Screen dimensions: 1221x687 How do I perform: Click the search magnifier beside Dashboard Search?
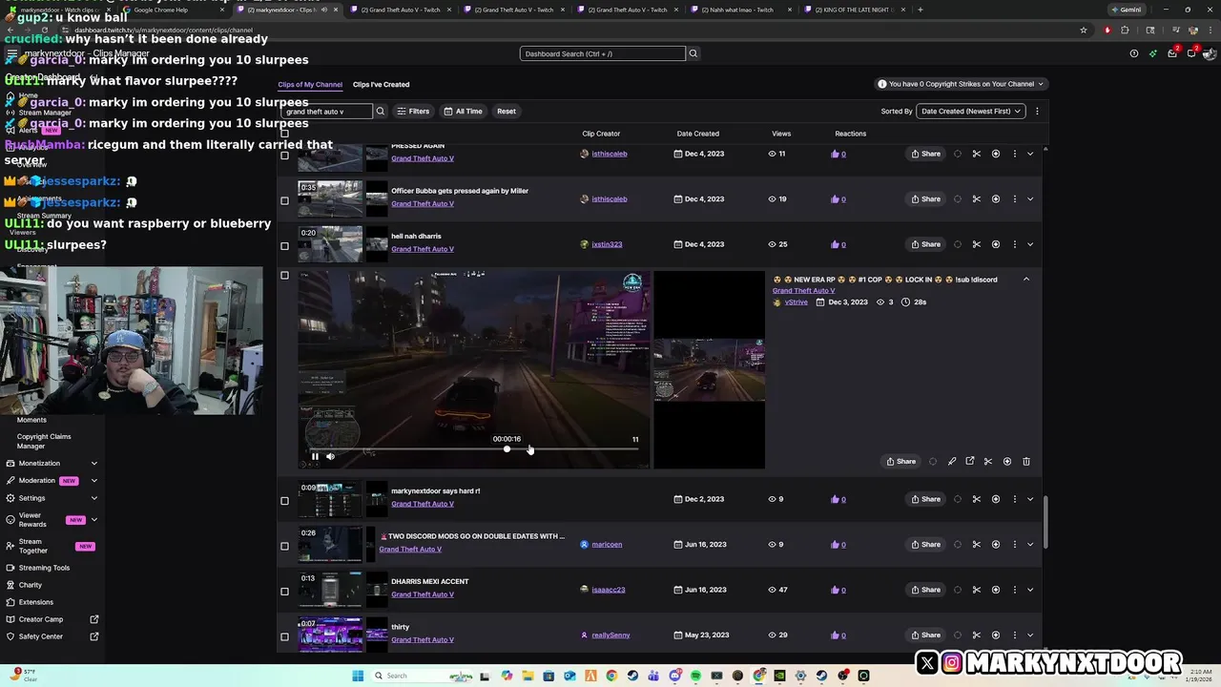693,53
